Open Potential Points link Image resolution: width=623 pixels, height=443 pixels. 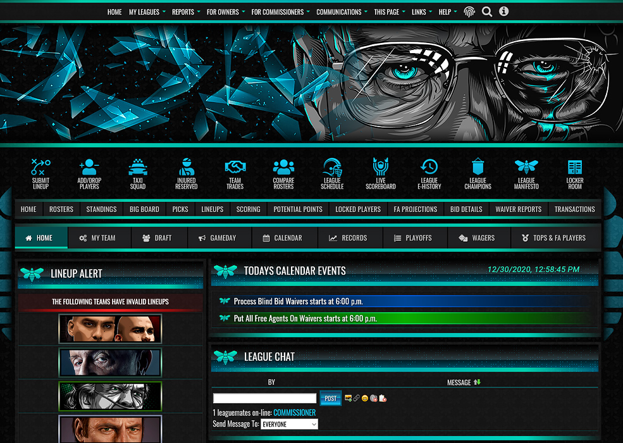click(298, 209)
